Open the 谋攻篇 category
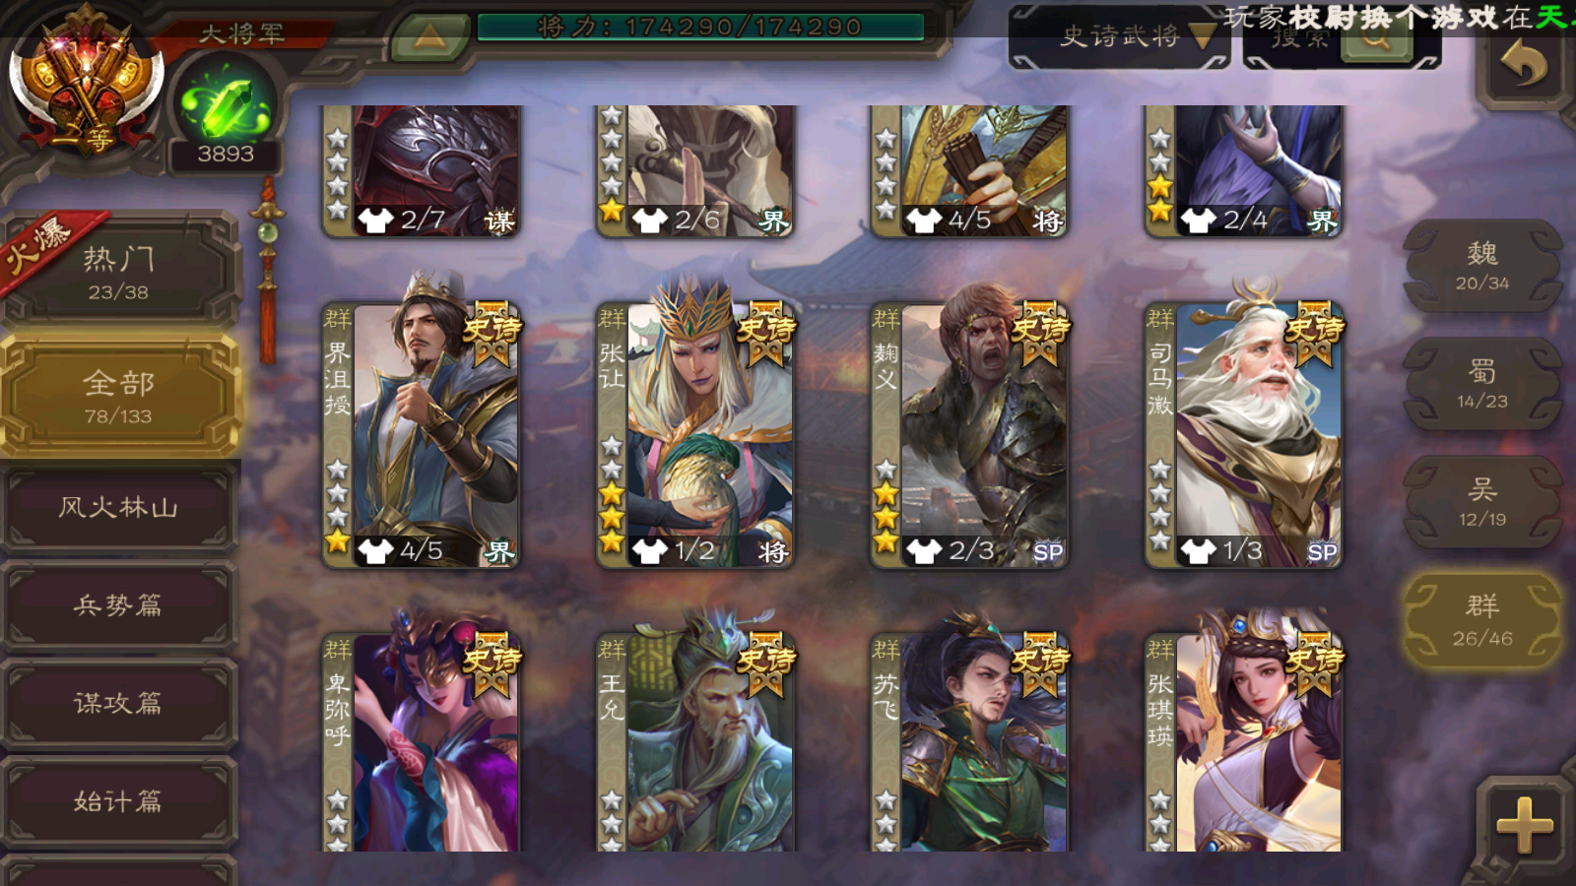1576x886 pixels. [118, 703]
